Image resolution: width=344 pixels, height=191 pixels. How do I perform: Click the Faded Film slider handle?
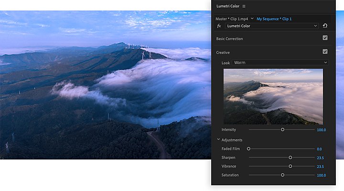pos(248,149)
